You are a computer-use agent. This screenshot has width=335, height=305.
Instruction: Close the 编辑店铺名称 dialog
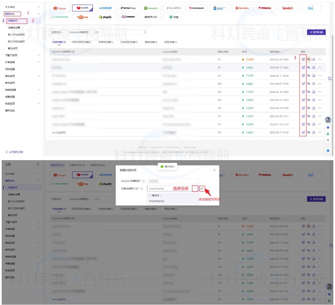pyautogui.click(x=214, y=170)
